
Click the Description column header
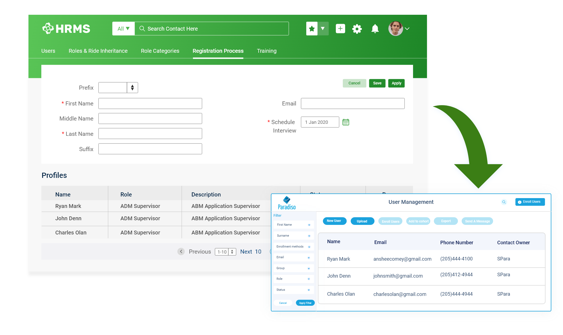(206, 195)
